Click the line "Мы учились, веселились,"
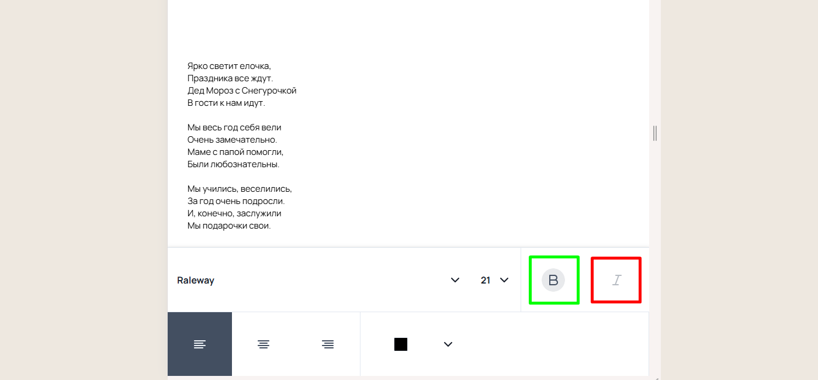This screenshot has height=380, width=818. click(x=240, y=189)
